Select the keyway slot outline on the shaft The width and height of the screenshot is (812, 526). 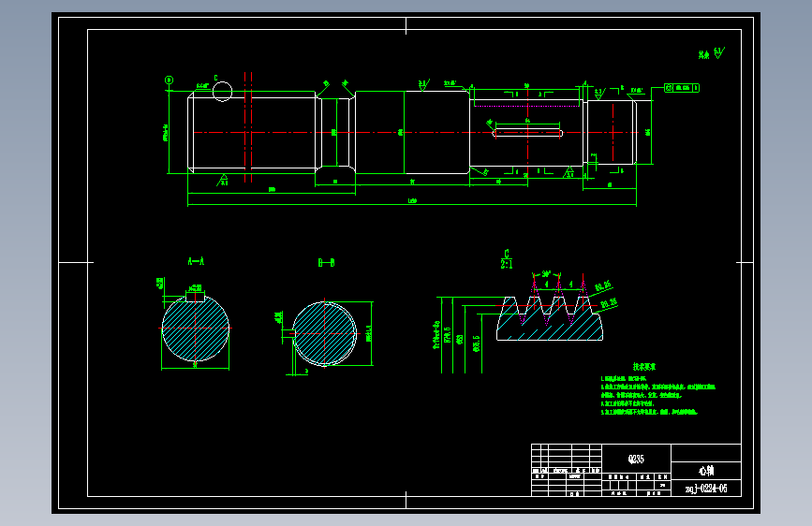point(527,133)
